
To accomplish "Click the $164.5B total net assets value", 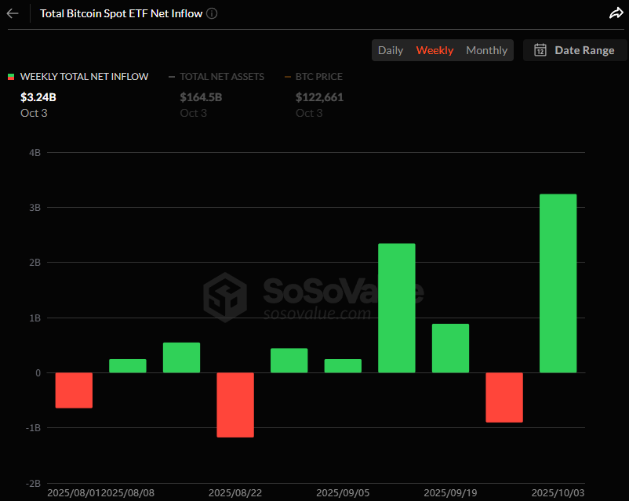I will pyautogui.click(x=201, y=97).
